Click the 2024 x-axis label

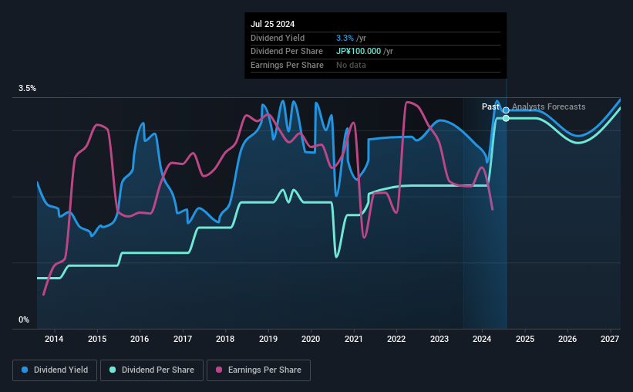pos(482,339)
